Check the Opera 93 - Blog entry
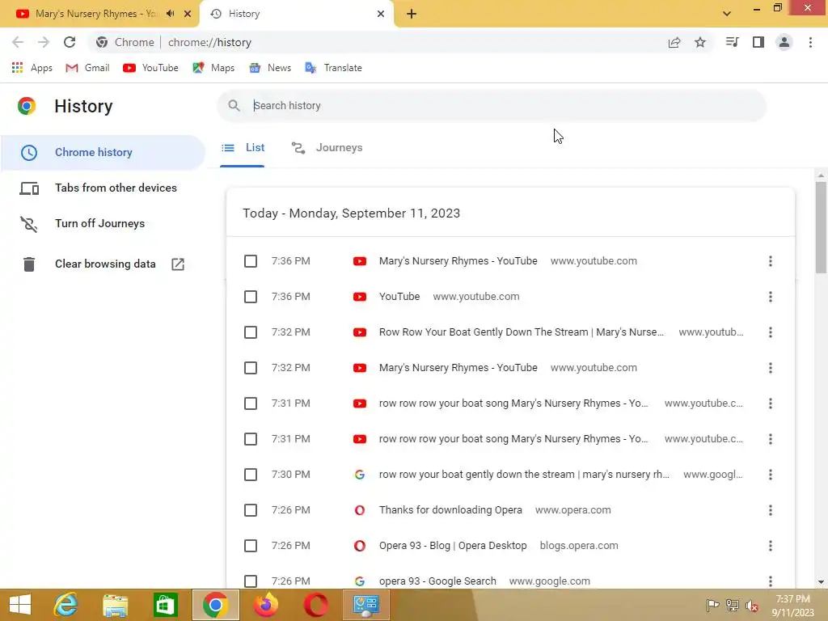The height and width of the screenshot is (621, 828). pyautogui.click(x=251, y=546)
